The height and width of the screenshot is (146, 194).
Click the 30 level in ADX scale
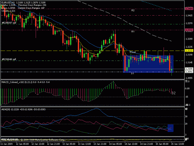pos(186,116)
